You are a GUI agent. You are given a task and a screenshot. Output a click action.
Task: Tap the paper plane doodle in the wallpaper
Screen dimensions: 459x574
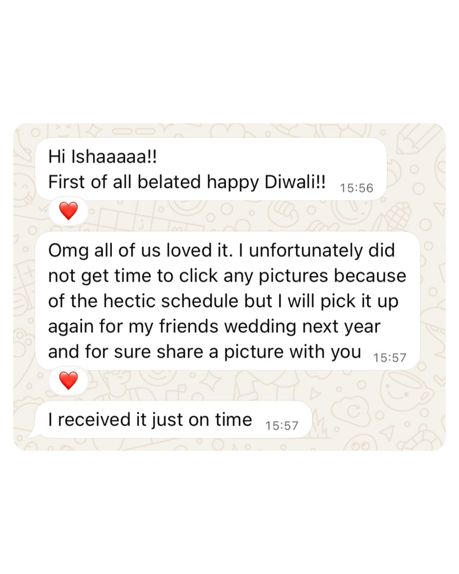pos(387,432)
